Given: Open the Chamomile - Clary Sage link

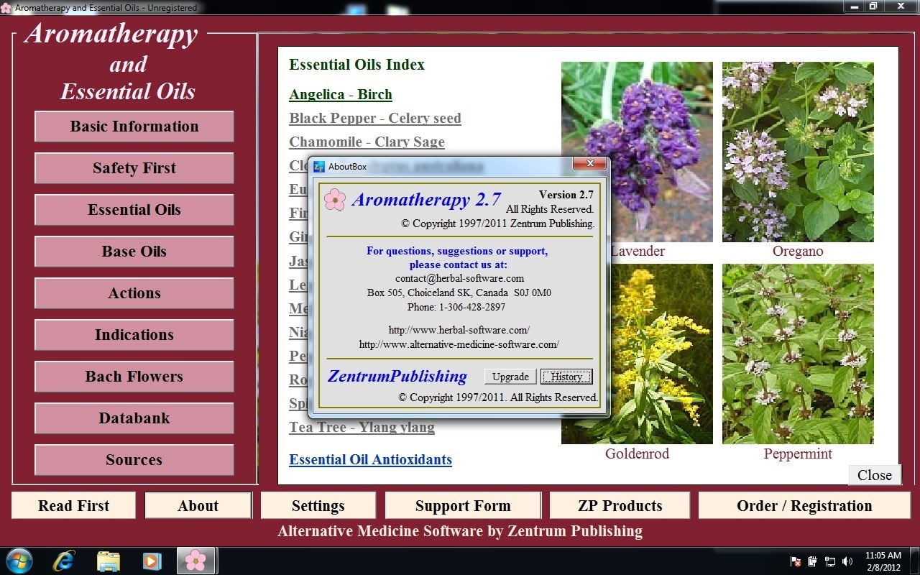Looking at the screenshot, I should tap(367, 142).
